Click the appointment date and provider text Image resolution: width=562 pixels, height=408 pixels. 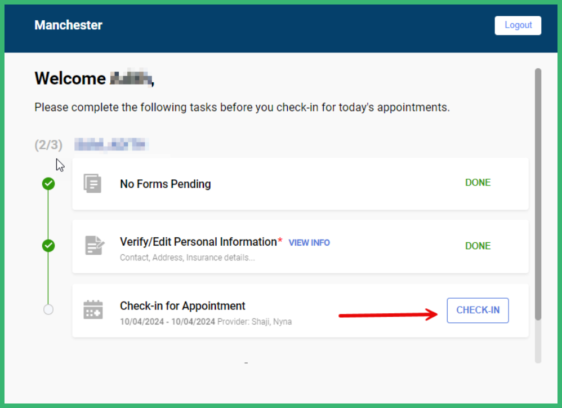pos(206,322)
